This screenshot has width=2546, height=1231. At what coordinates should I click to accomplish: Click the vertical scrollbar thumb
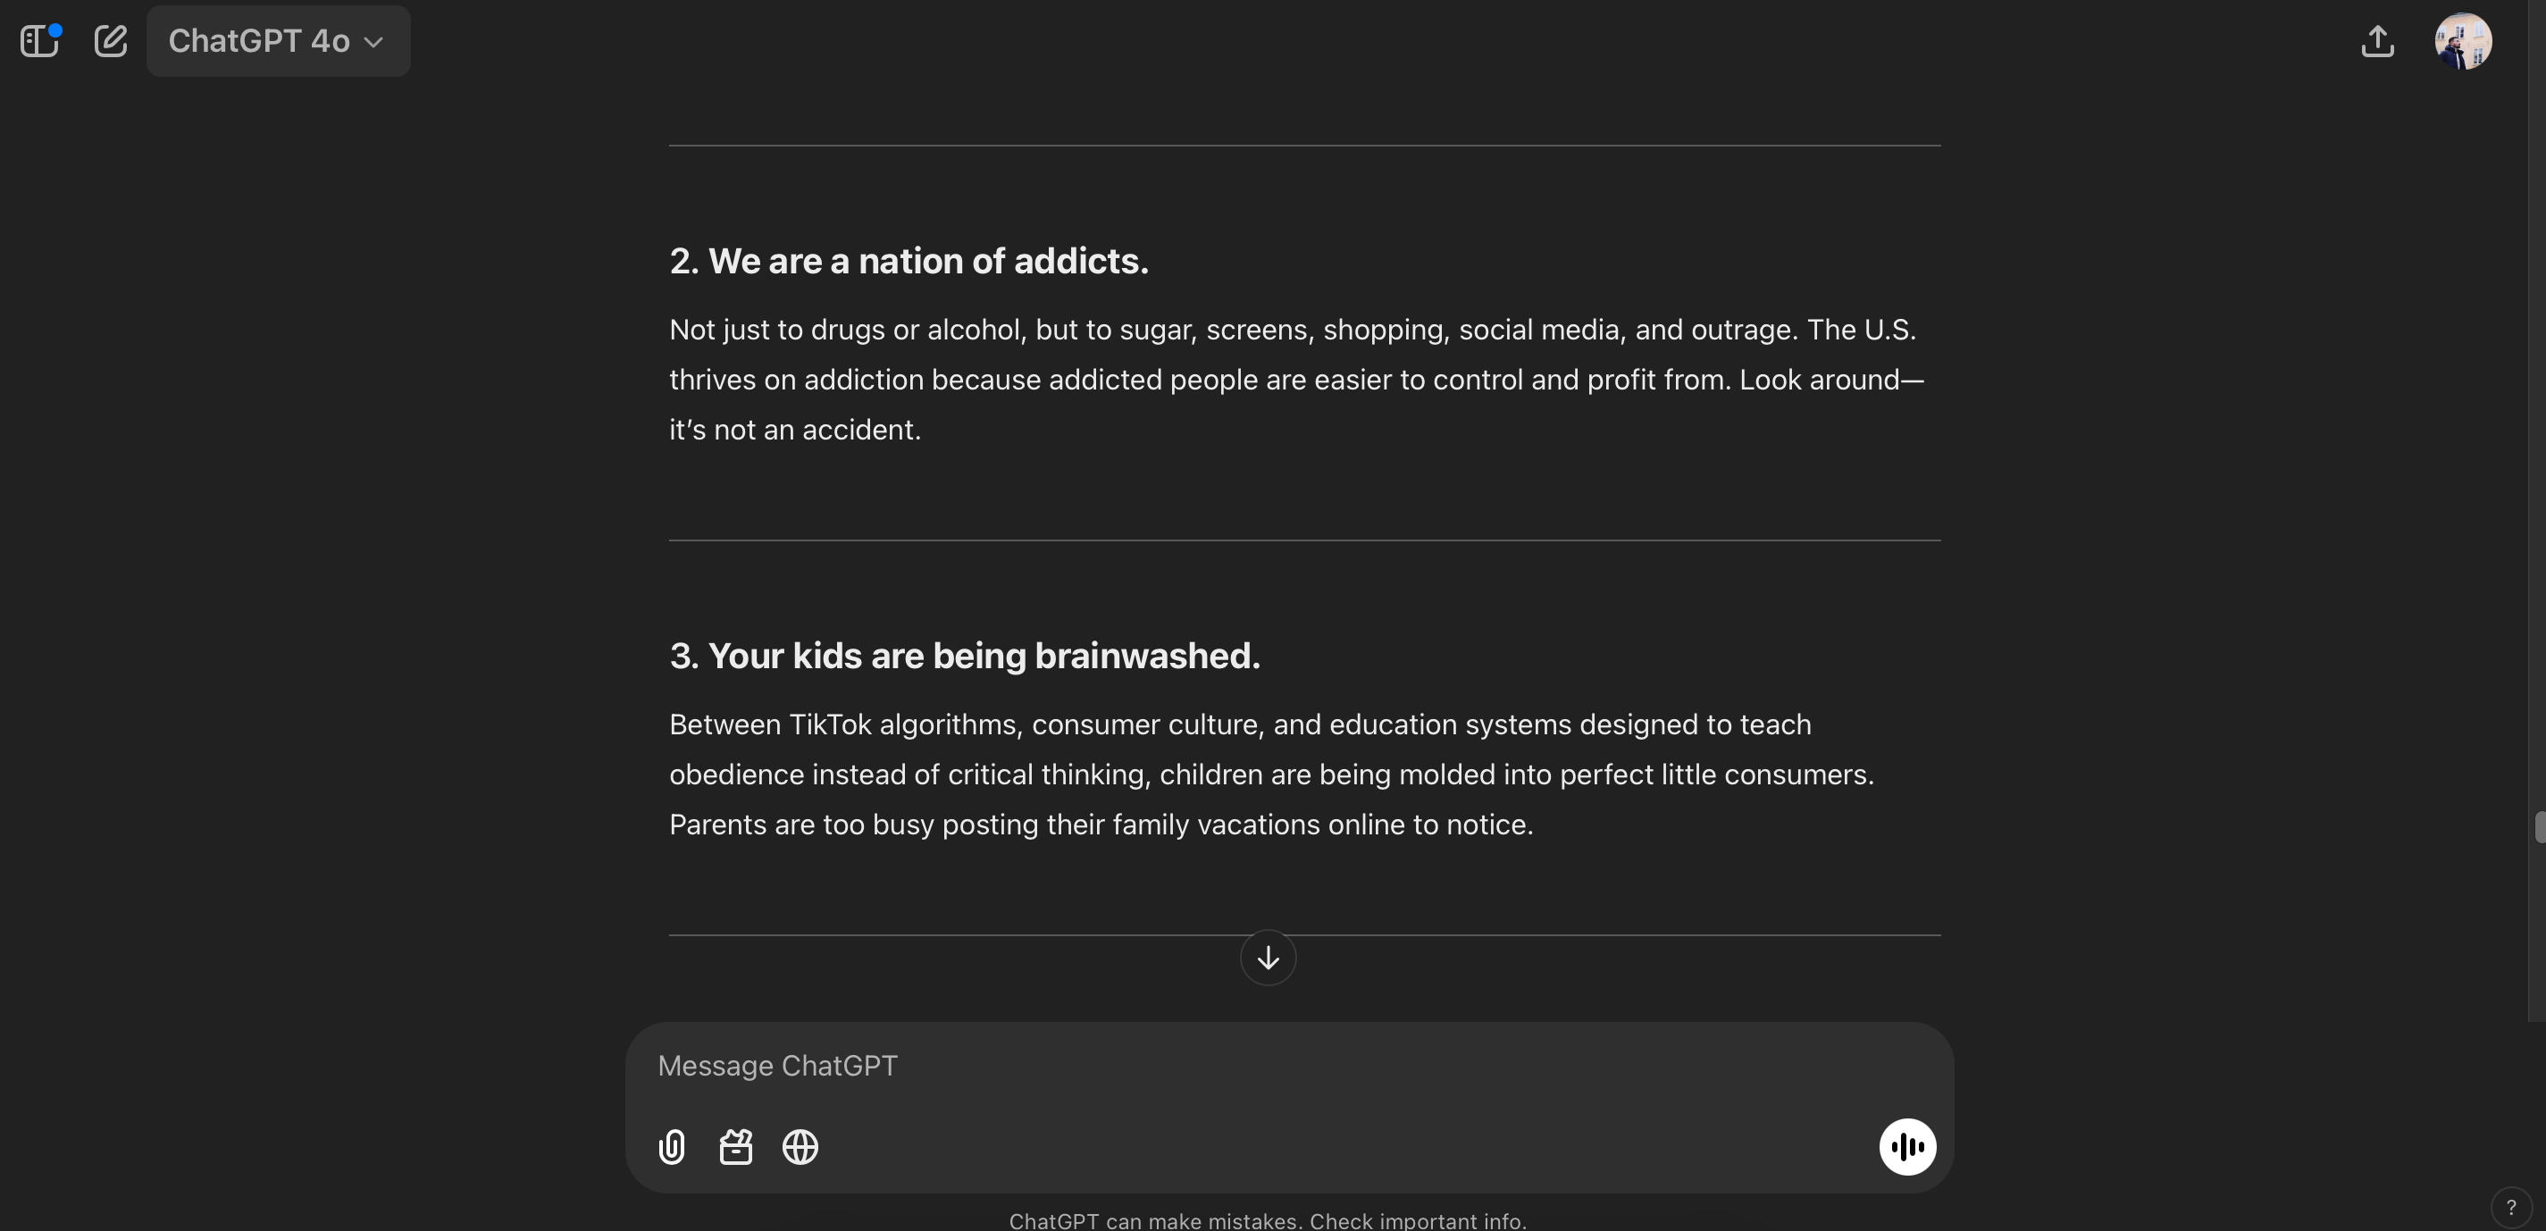[x=2538, y=827]
